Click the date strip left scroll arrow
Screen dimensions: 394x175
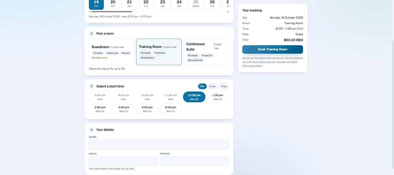click(x=90, y=12)
